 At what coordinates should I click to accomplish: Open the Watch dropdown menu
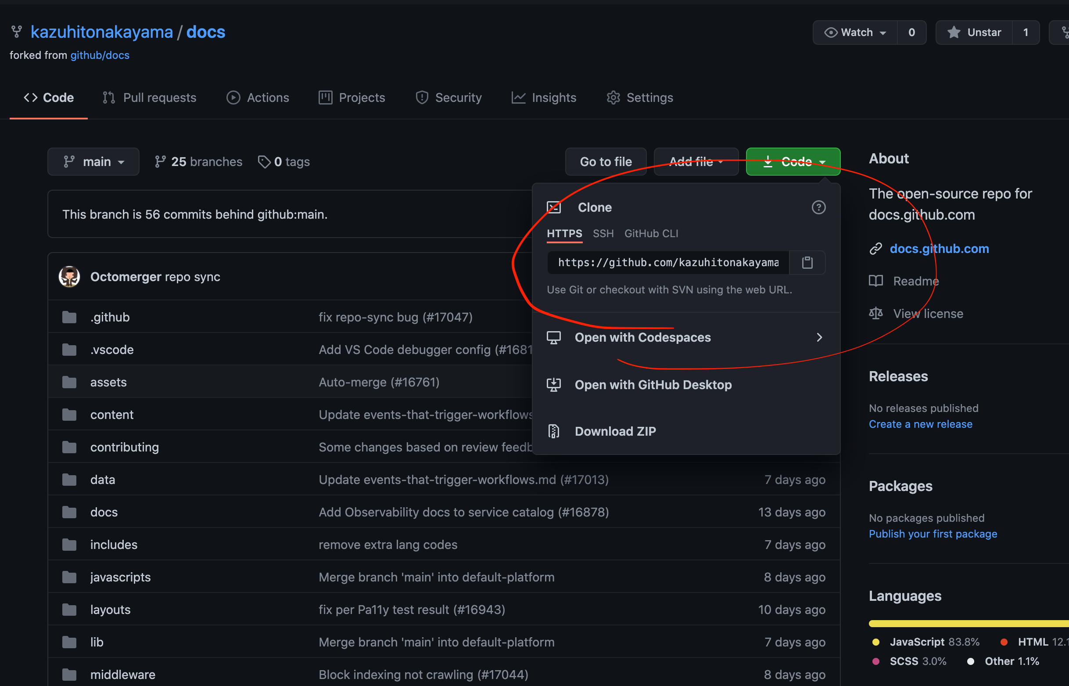pyautogui.click(x=855, y=32)
